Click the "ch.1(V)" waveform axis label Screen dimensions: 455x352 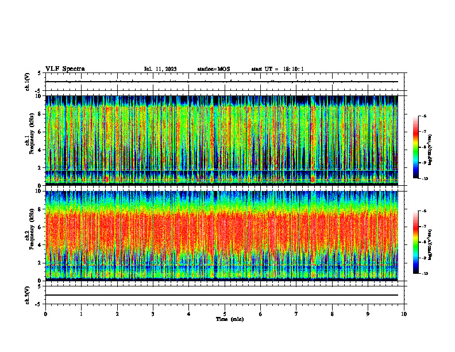coord(27,82)
